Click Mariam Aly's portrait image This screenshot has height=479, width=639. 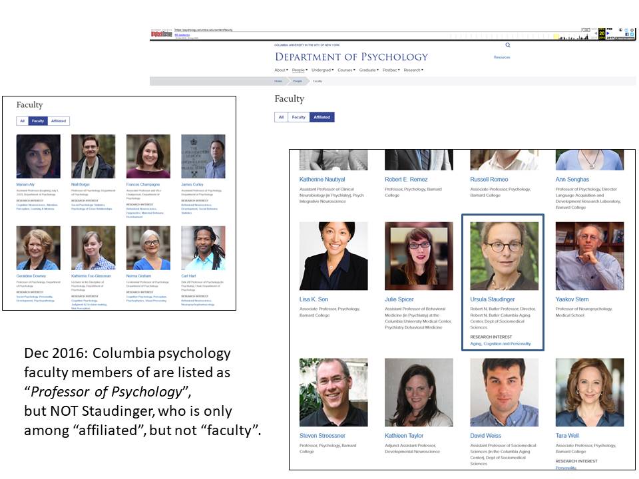click(38, 156)
